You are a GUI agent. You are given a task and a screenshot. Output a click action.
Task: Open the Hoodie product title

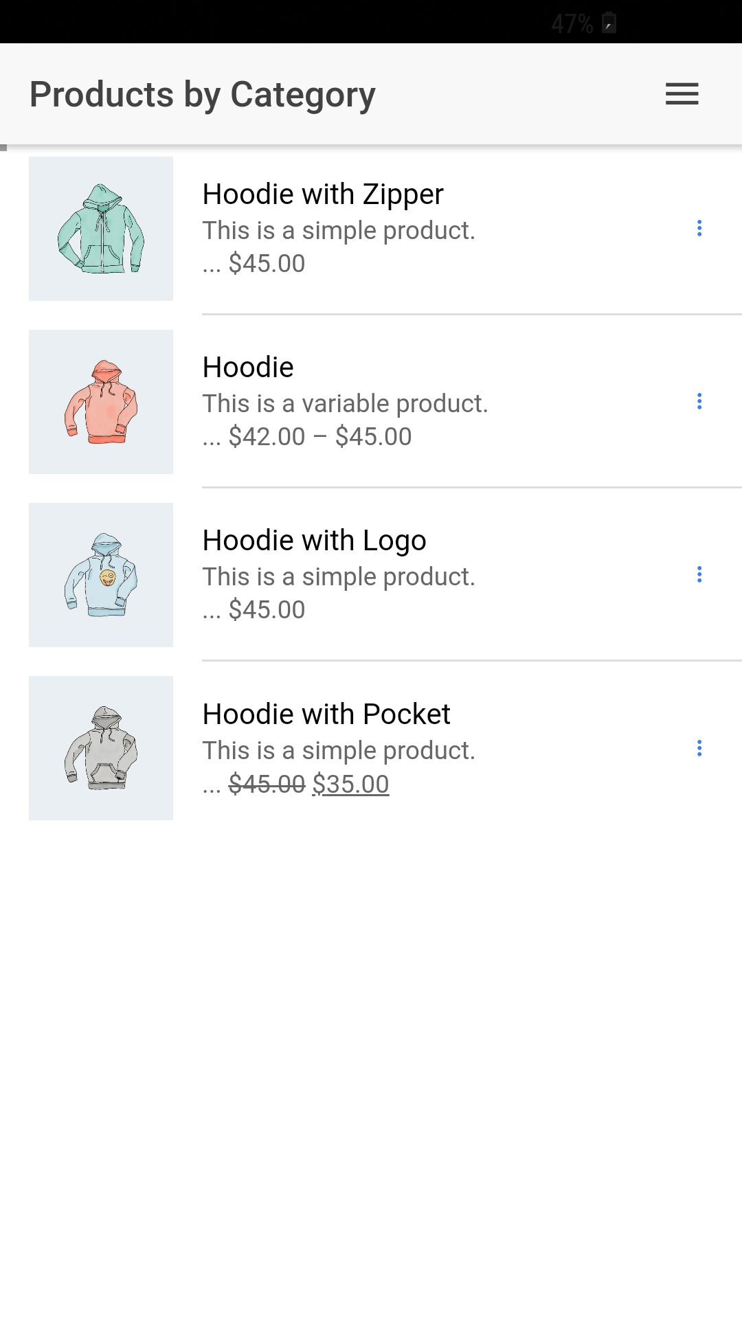(x=248, y=368)
